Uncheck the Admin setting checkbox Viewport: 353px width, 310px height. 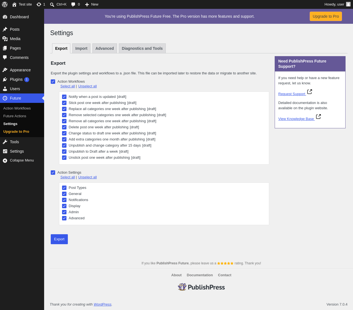click(64, 212)
